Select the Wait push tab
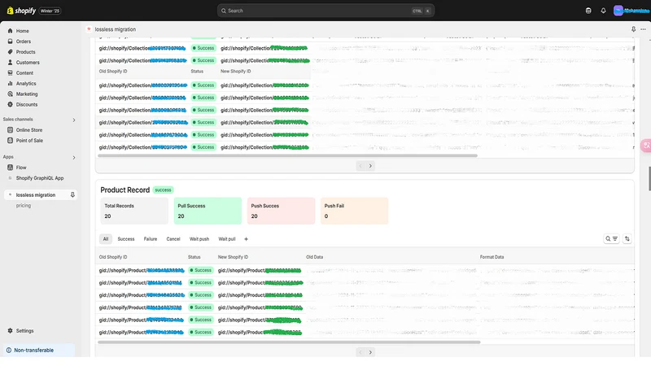The width and height of the screenshot is (651, 366). click(x=199, y=239)
